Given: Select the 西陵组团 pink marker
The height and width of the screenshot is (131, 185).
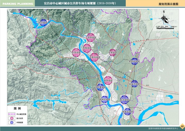Looking at the screenshot, I should pos(86,48).
